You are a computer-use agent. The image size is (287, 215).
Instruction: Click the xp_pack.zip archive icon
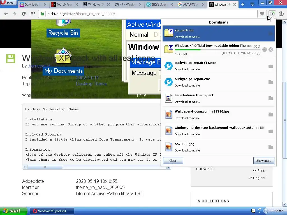pyautogui.click(x=168, y=33)
